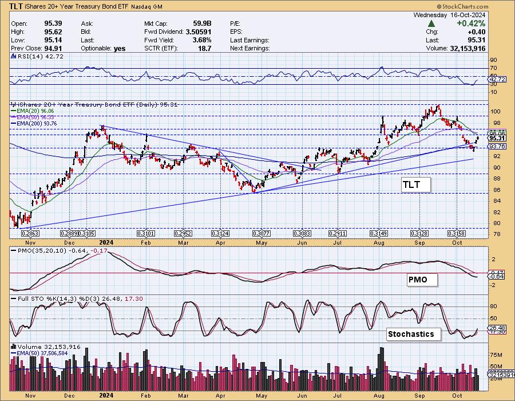Click the +0.42% percent change value
515x401 pixels.
(470, 23)
